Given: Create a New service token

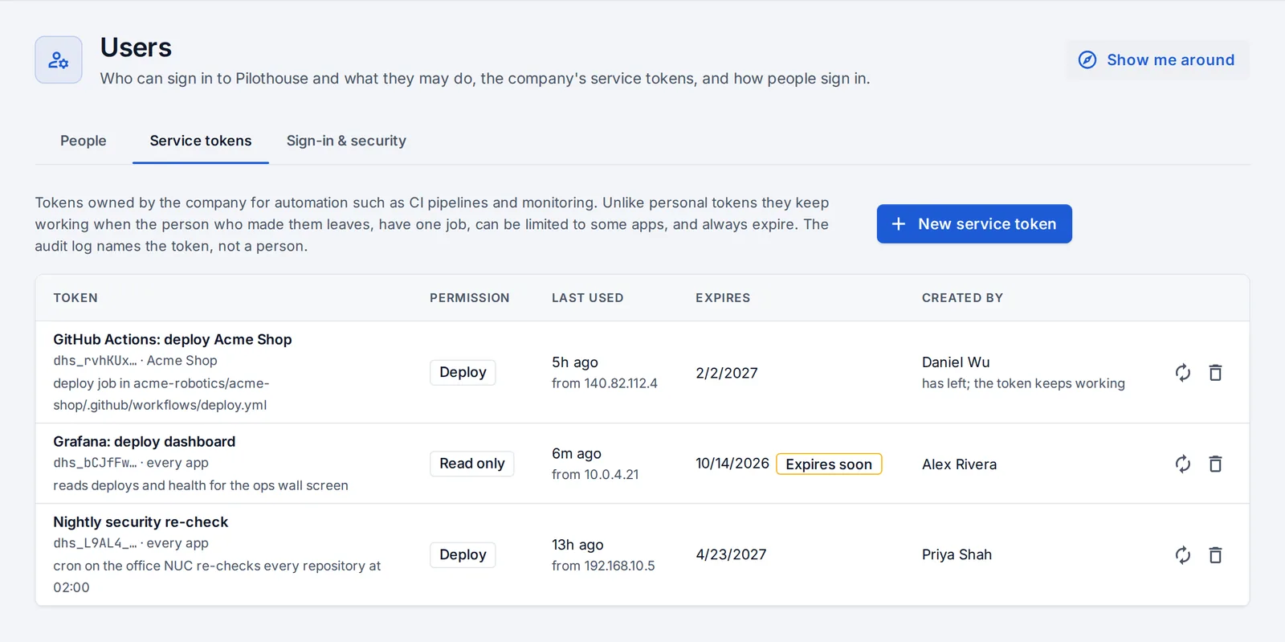Looking at the screenshot, I should click(x=974, y=223).
